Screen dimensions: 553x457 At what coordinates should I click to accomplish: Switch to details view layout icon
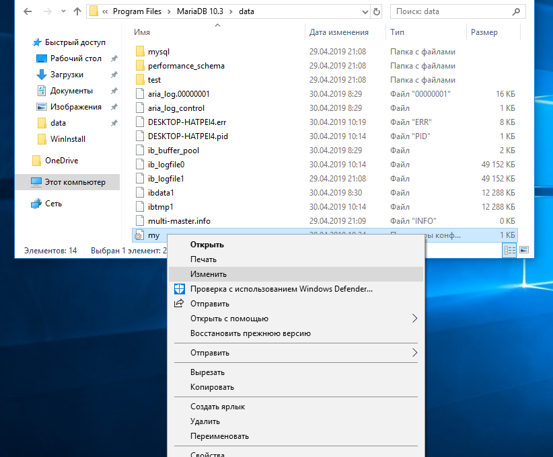pos(510,250)
